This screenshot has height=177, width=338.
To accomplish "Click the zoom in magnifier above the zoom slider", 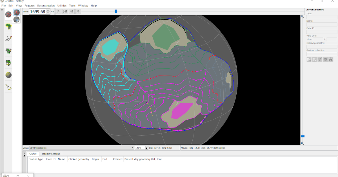I will tap(302, 17).
